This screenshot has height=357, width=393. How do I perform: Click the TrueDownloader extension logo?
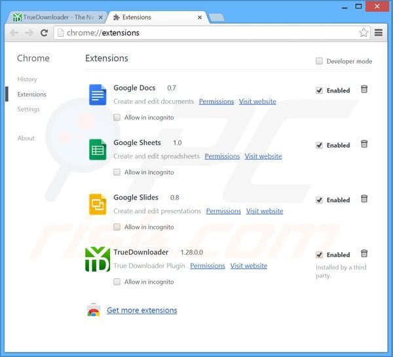[98, 259]
